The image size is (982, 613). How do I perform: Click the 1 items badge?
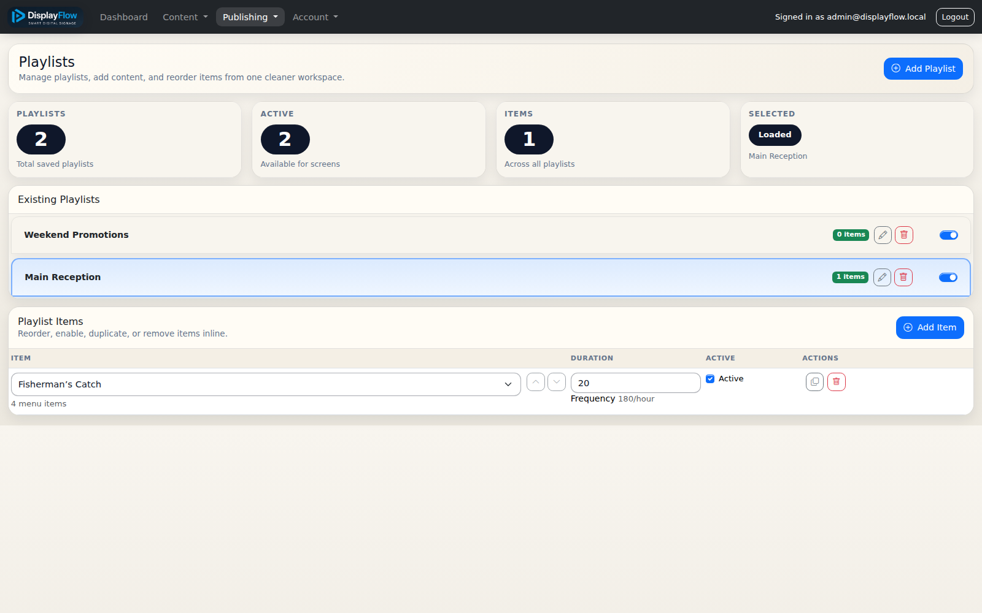850,277
